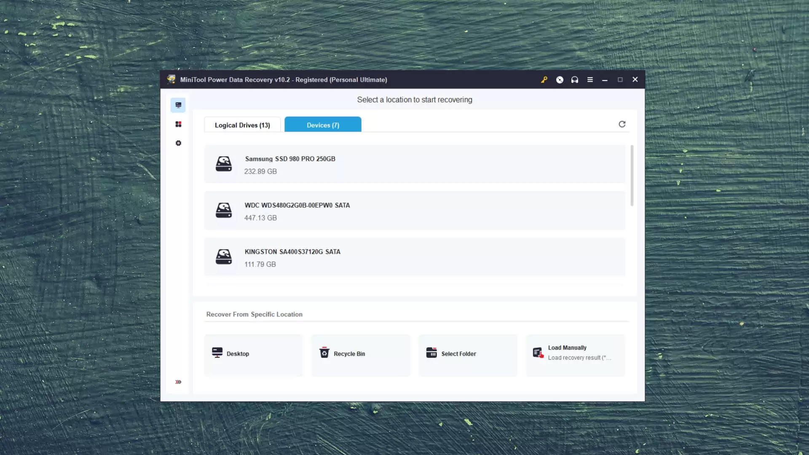Toggle the expand sidebar arrows
The image size is (809, 455).
pos(178,382)
